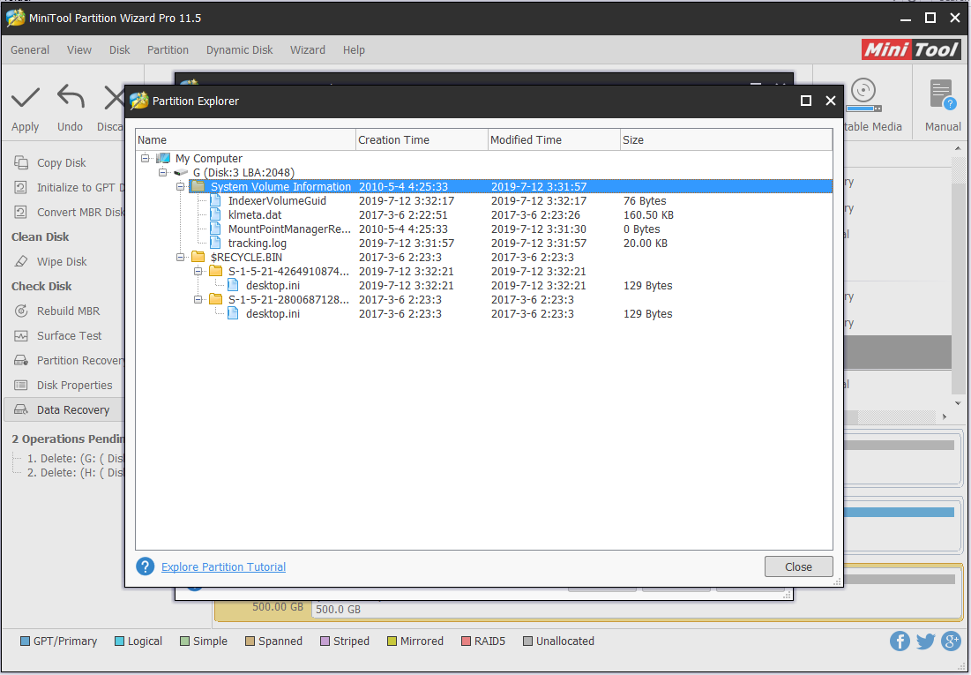Click the MountPointManagerRe... file icon
971x675 pixels.
coord(215,229)
